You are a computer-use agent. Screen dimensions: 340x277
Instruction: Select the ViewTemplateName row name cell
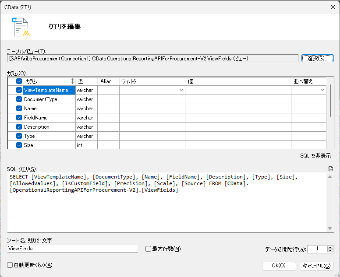point(49,90)
